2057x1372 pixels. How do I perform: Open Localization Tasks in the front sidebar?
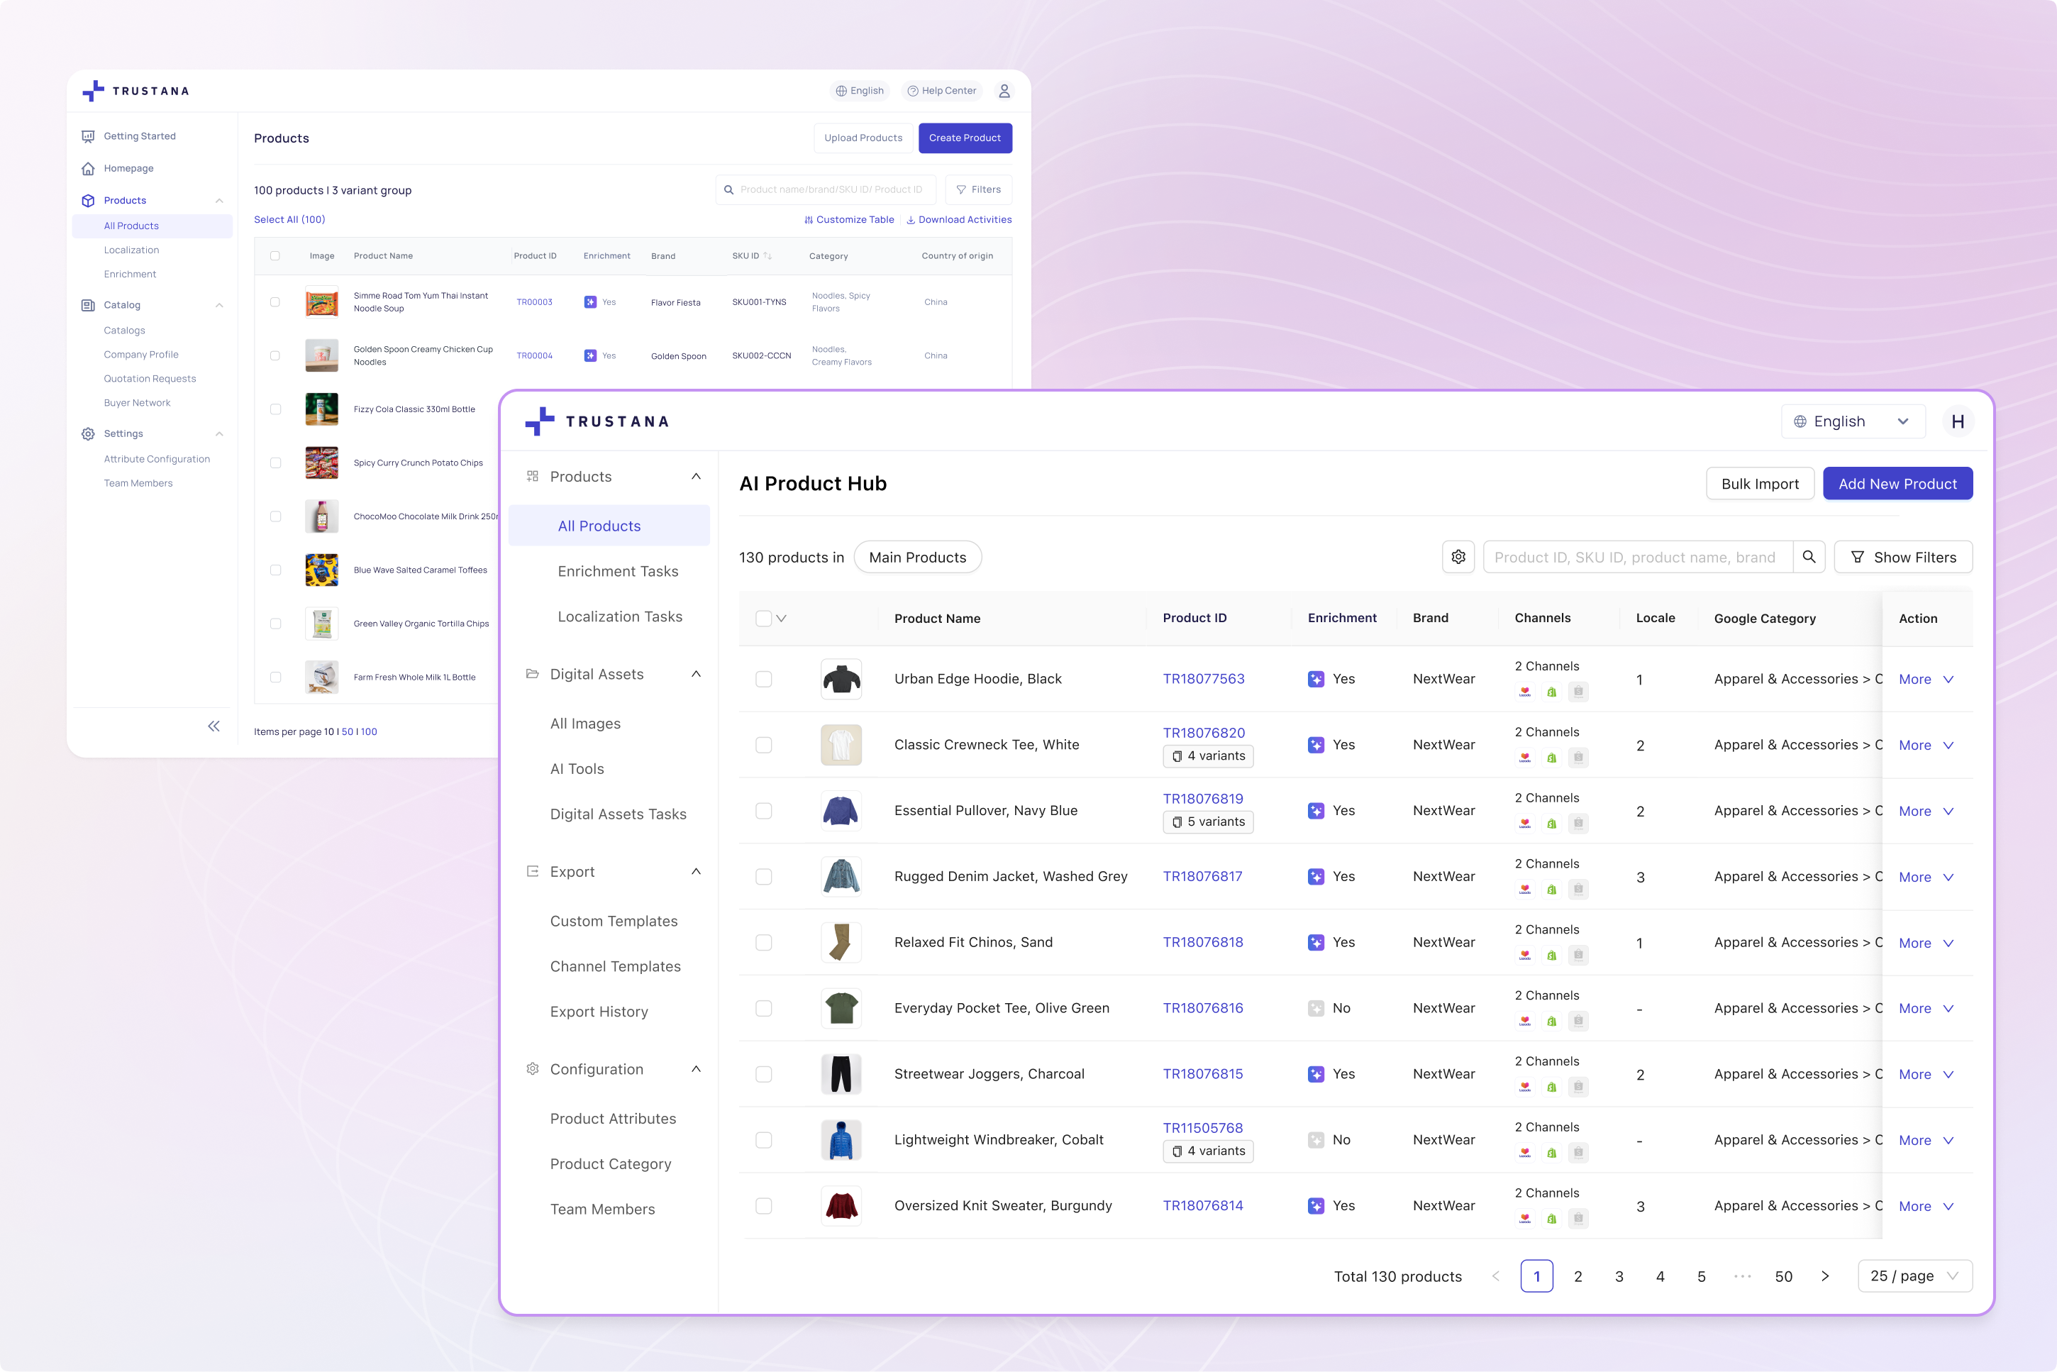pos(619,617)
